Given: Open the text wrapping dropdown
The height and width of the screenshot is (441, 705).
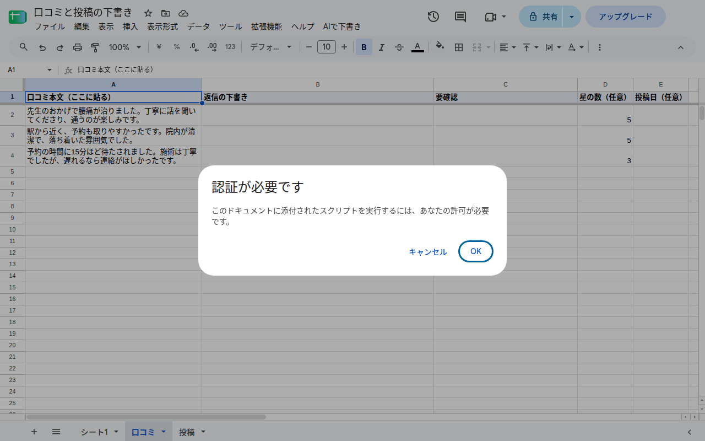Looking at the screenshot, I should pyautogui.click(x=552, y=47).
